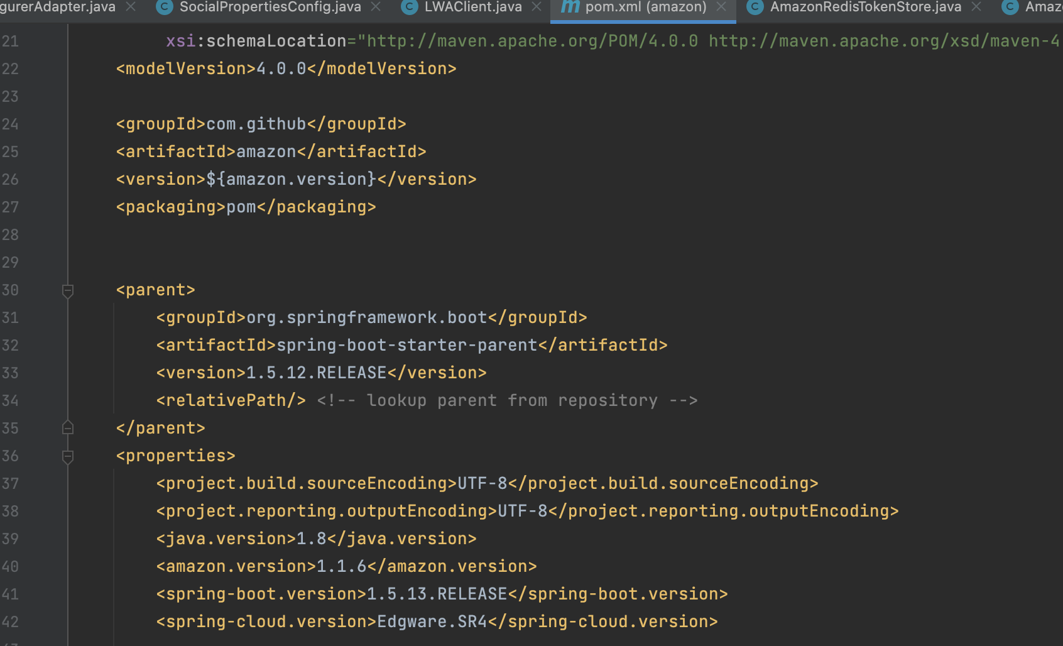
Task: Click the class icon on SocialPropertiesConfig.java tab
Action: tap(165, 7)
